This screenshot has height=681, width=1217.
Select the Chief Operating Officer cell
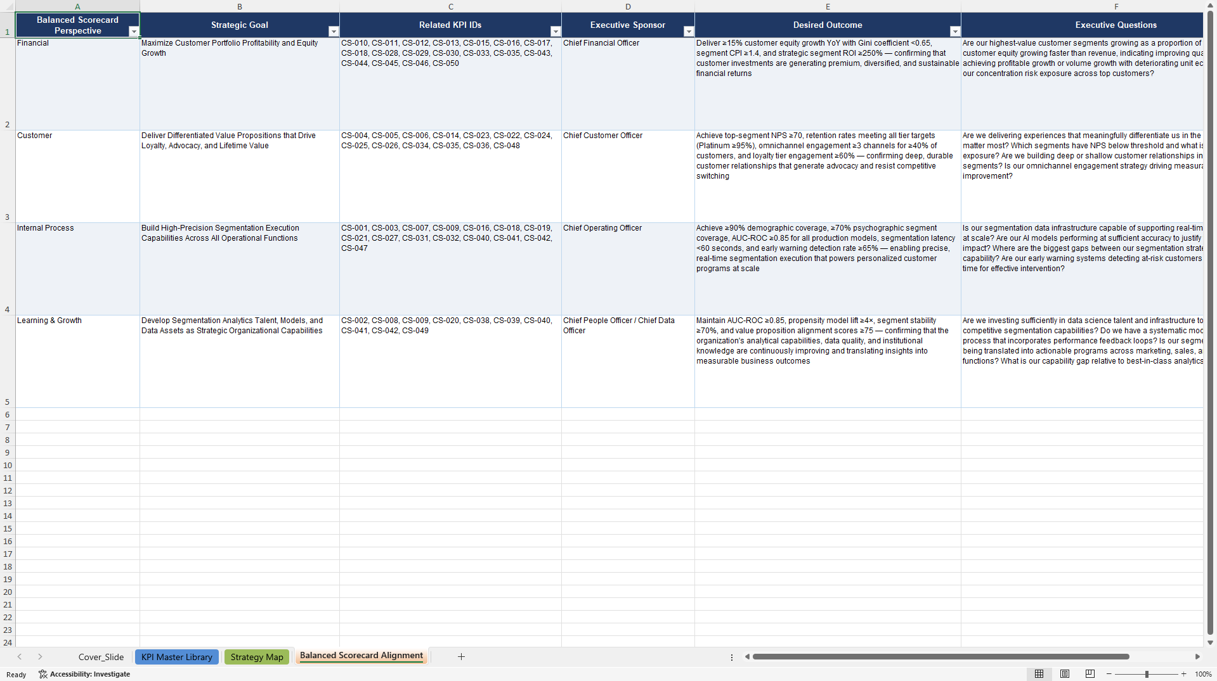coord(628,269)
